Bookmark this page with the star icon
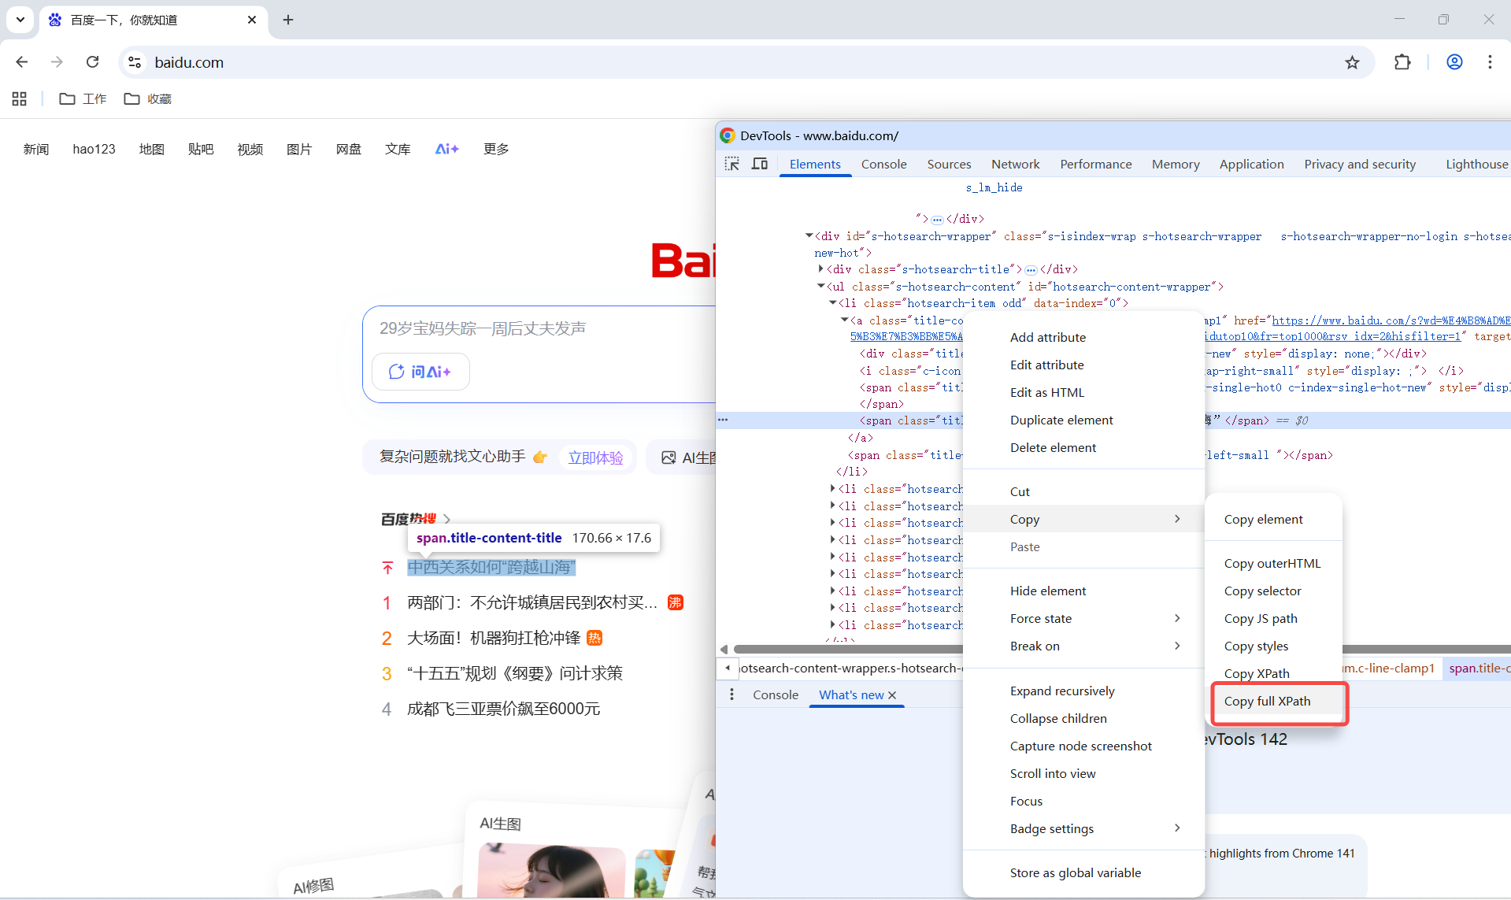 coord(1352,62)
